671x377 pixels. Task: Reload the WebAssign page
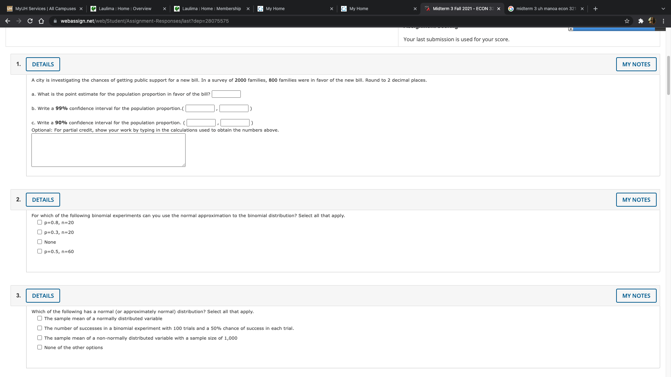30,21
